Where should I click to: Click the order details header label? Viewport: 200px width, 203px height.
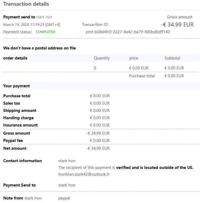pos(15,58)
